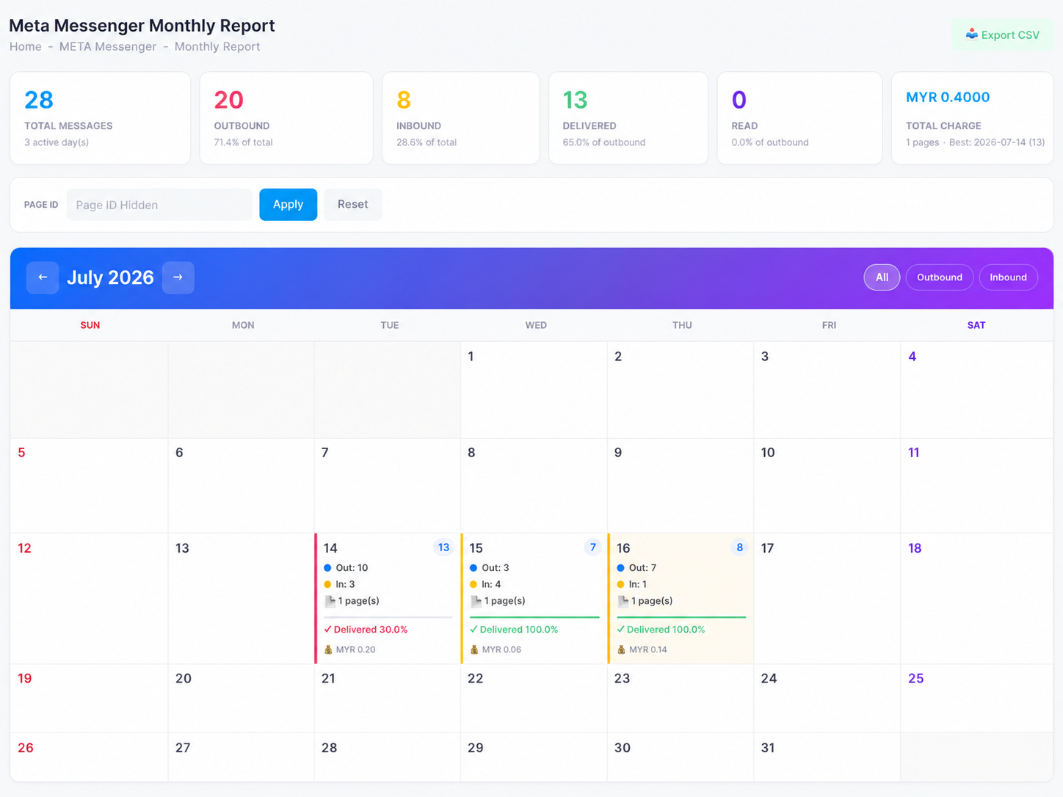Click 'In: 4' on July 15
1063x797 pixels.
click(491, 584)
